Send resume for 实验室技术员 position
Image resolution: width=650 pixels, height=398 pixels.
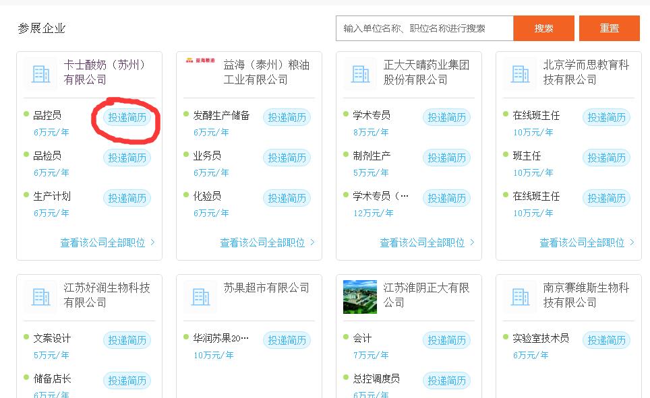tap(606, 340)
